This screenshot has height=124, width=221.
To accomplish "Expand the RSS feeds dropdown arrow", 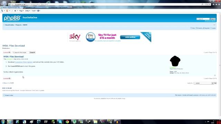I will [x=10, y=11].
